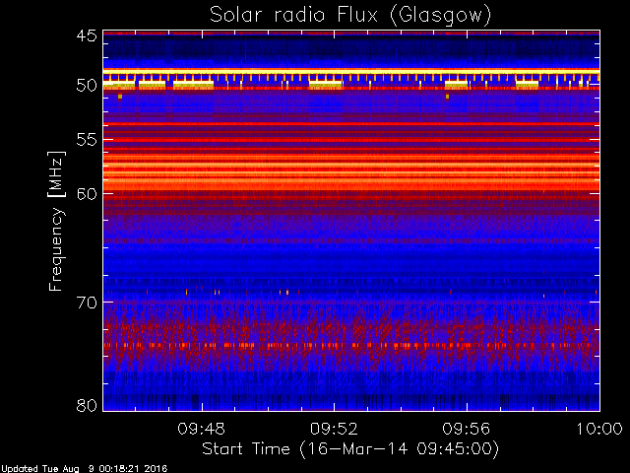Click the 'Updated Tue Aug 9 00:18:21 2016' text
This screenshot has width=630, height=473.
pyautogui.click(x=84, y=469)
